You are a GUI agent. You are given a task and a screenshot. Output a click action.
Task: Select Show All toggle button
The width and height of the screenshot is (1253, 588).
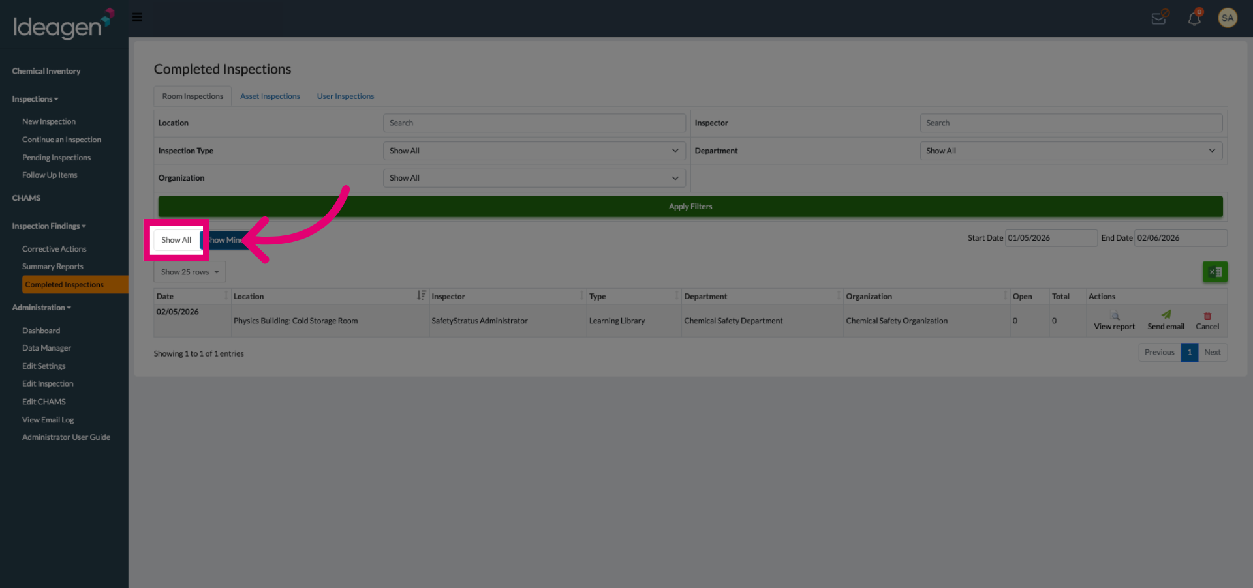coord(176,240)
